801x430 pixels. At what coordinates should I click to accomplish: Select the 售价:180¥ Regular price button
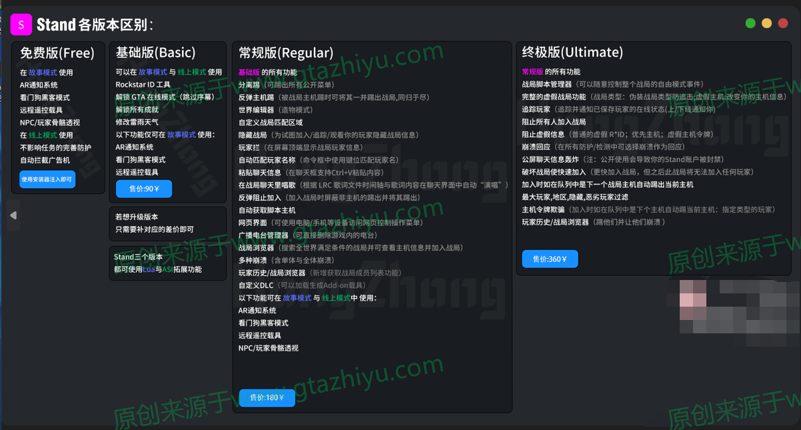(267, 398)
